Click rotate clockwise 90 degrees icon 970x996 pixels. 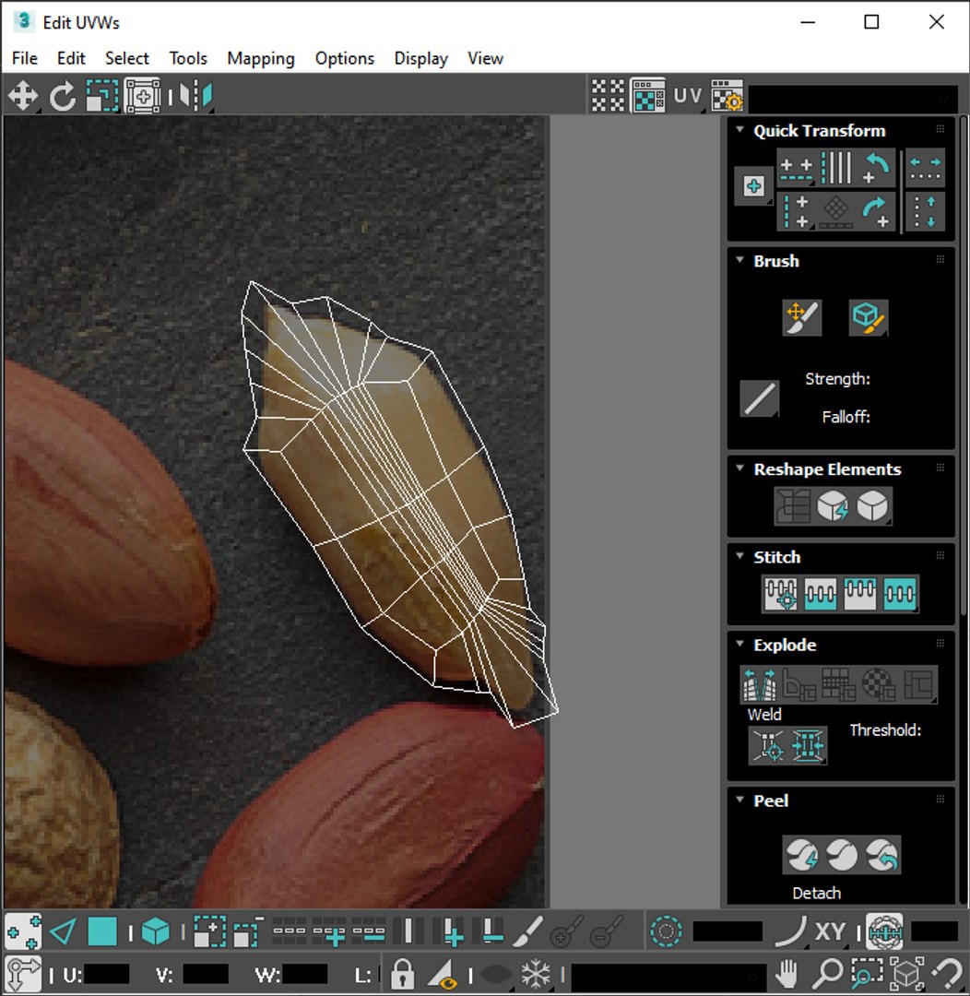877,212
